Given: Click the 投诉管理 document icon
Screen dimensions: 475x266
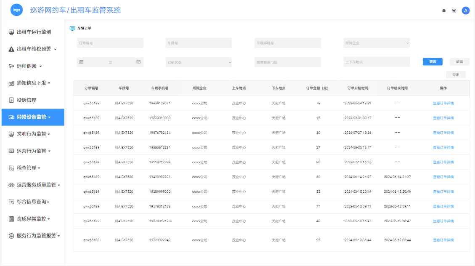Looking at the screenshot, I should point(11,100).
